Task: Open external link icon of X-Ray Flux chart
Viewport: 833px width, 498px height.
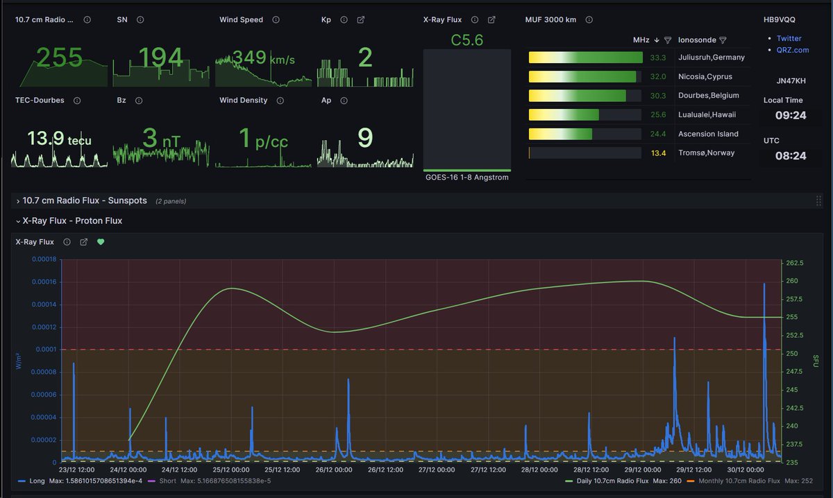Action: [84, 242]
